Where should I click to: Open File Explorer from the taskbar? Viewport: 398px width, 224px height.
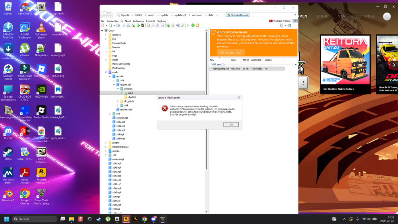71,219
